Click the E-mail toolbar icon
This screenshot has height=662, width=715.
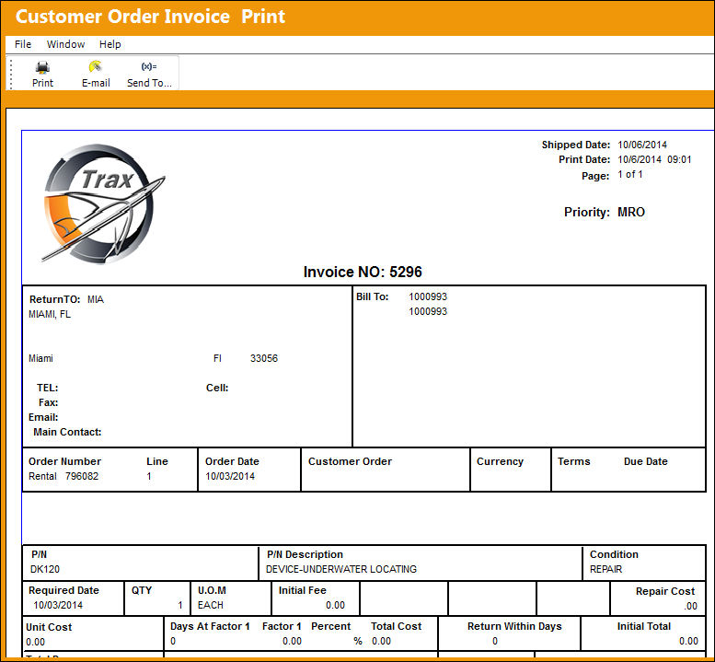point(96,66)
